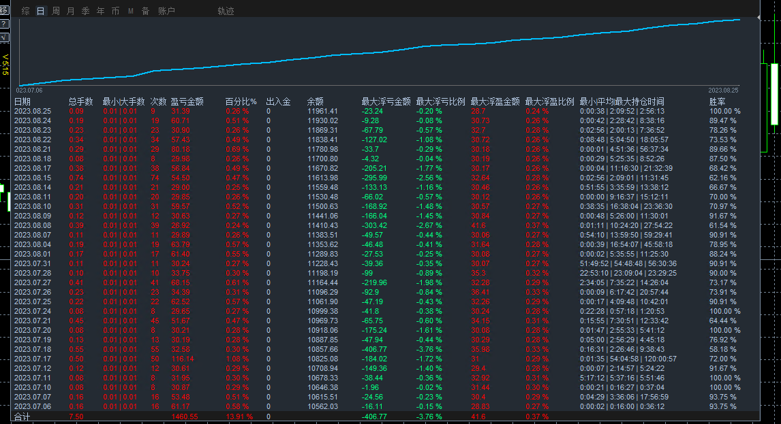Click holding time 0:01:35 | 54:04:58 | 120:00:57
Screen dimensions: 781x424
pyautogui.click(x=628, y=359)
